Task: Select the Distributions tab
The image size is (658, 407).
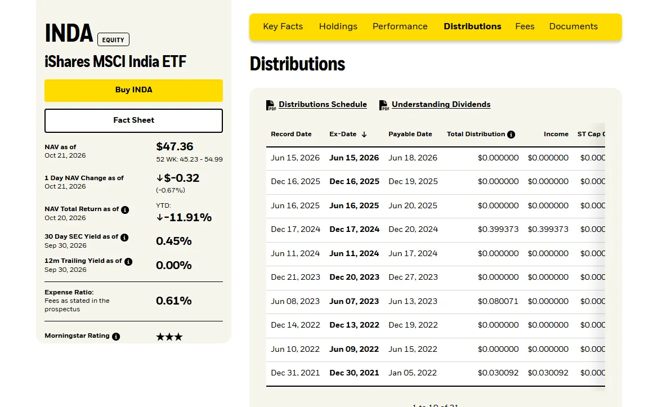Action: coord(472,26)
